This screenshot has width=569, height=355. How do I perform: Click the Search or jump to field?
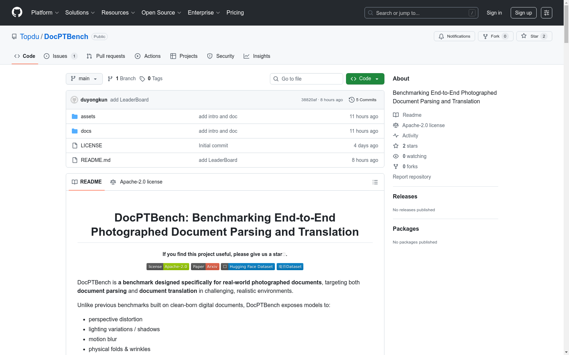[x=421, y=13]
